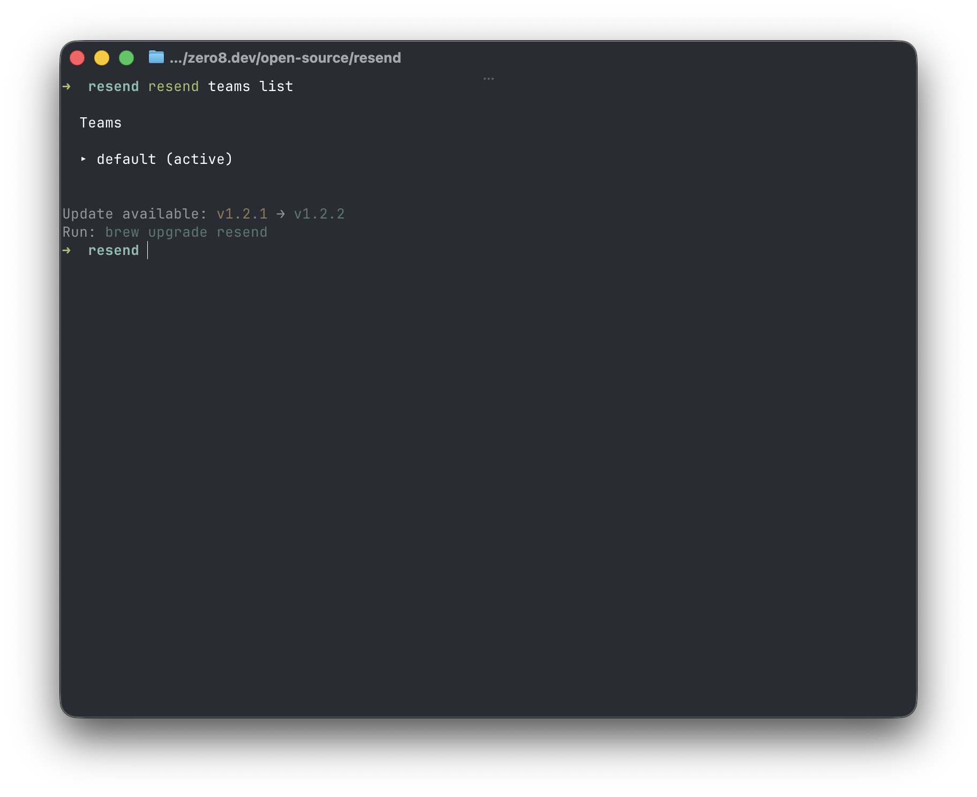Screen dimensions: 977x797
Task: Click the 'Update available:' text
Action: click(x=135, y=214)
